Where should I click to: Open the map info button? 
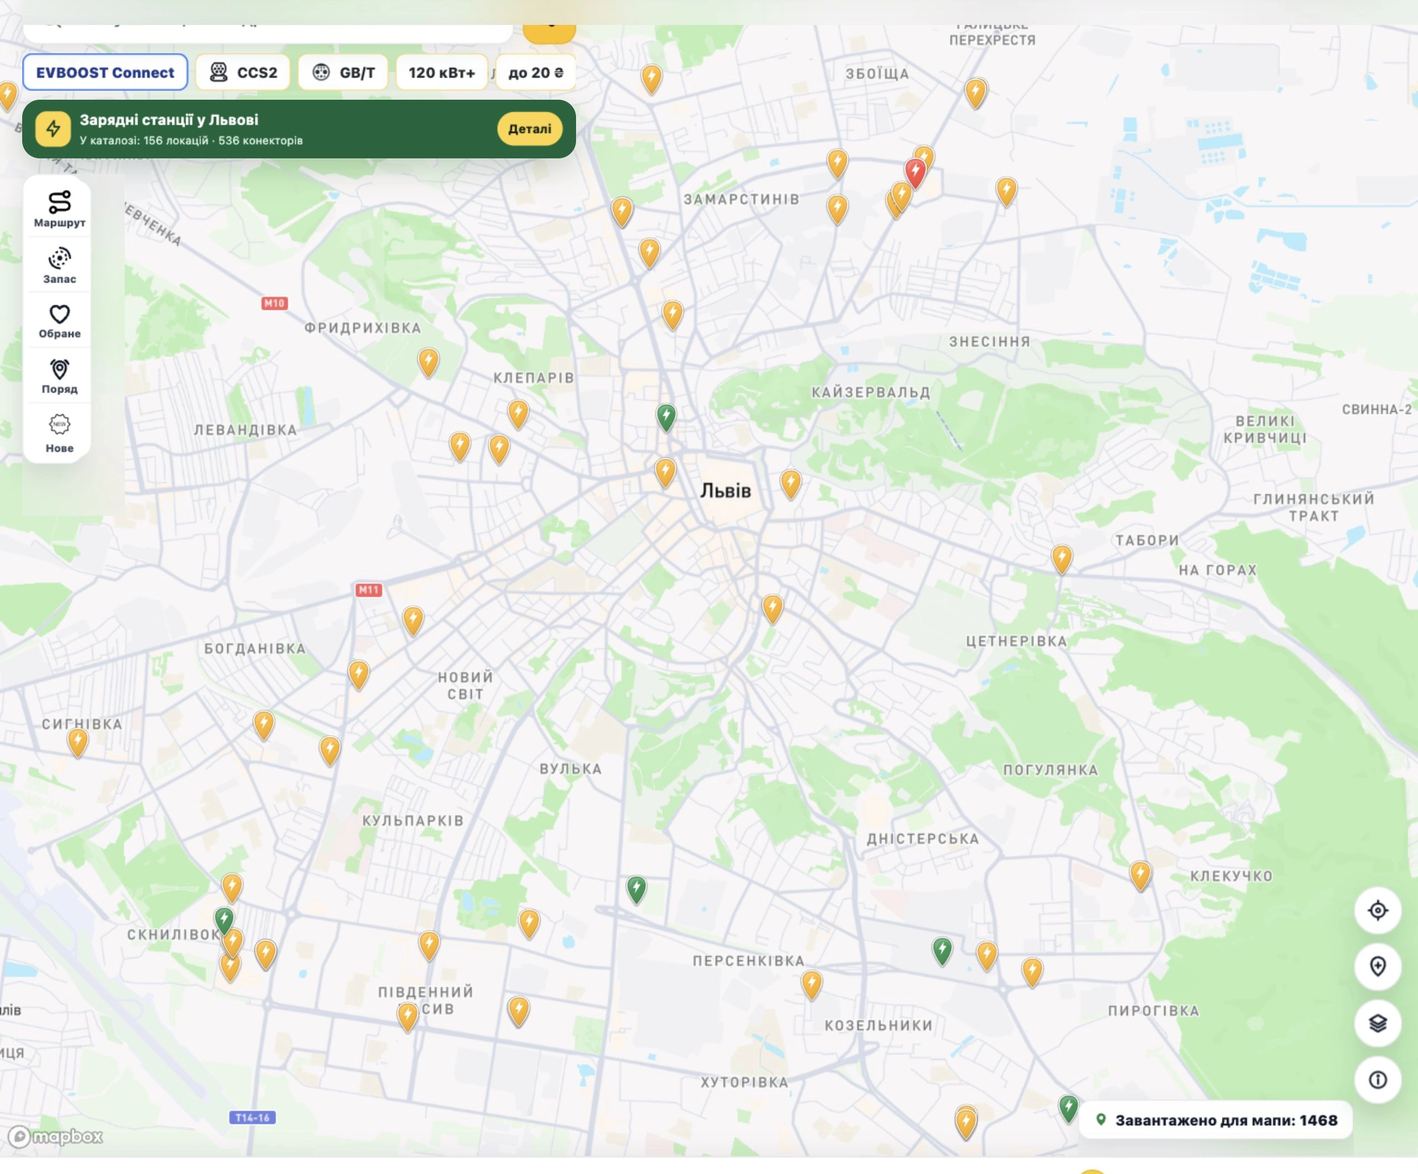pos(1378,1080)
